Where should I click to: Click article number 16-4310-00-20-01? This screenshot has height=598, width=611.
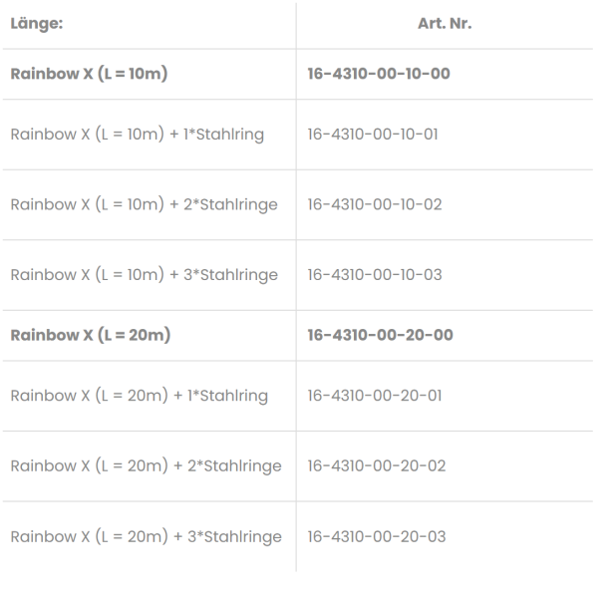click(375, 396)
